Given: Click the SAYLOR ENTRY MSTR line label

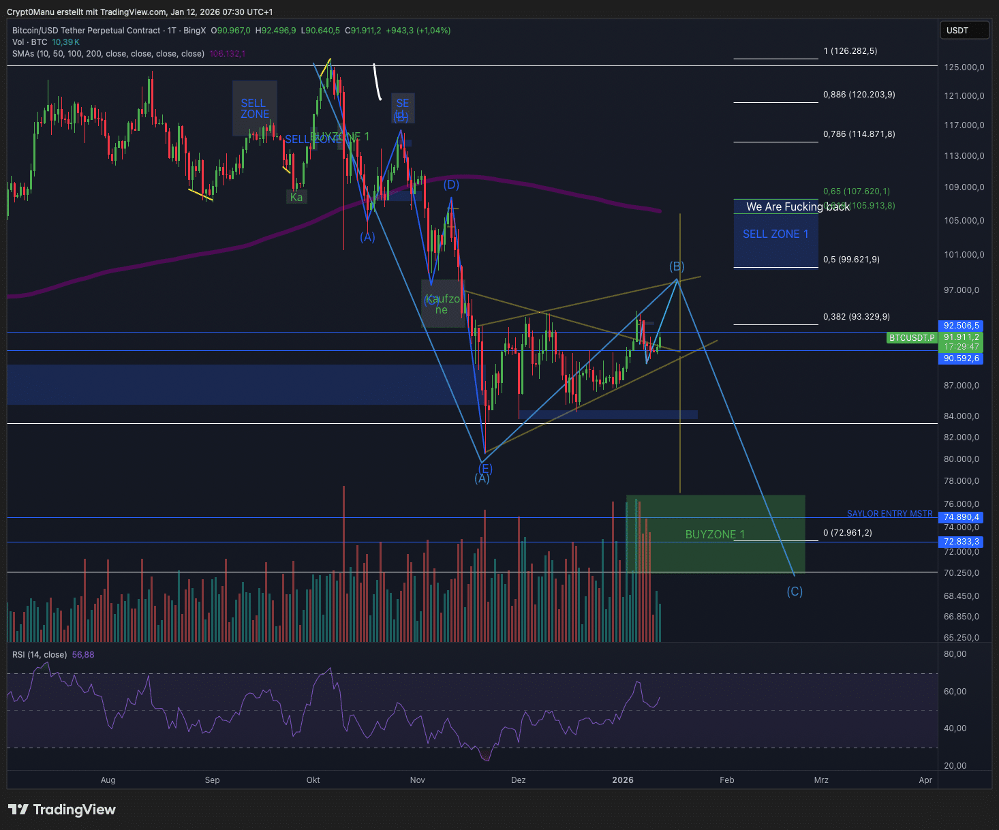Looking at the screenshot, I should tap(889, 514).
